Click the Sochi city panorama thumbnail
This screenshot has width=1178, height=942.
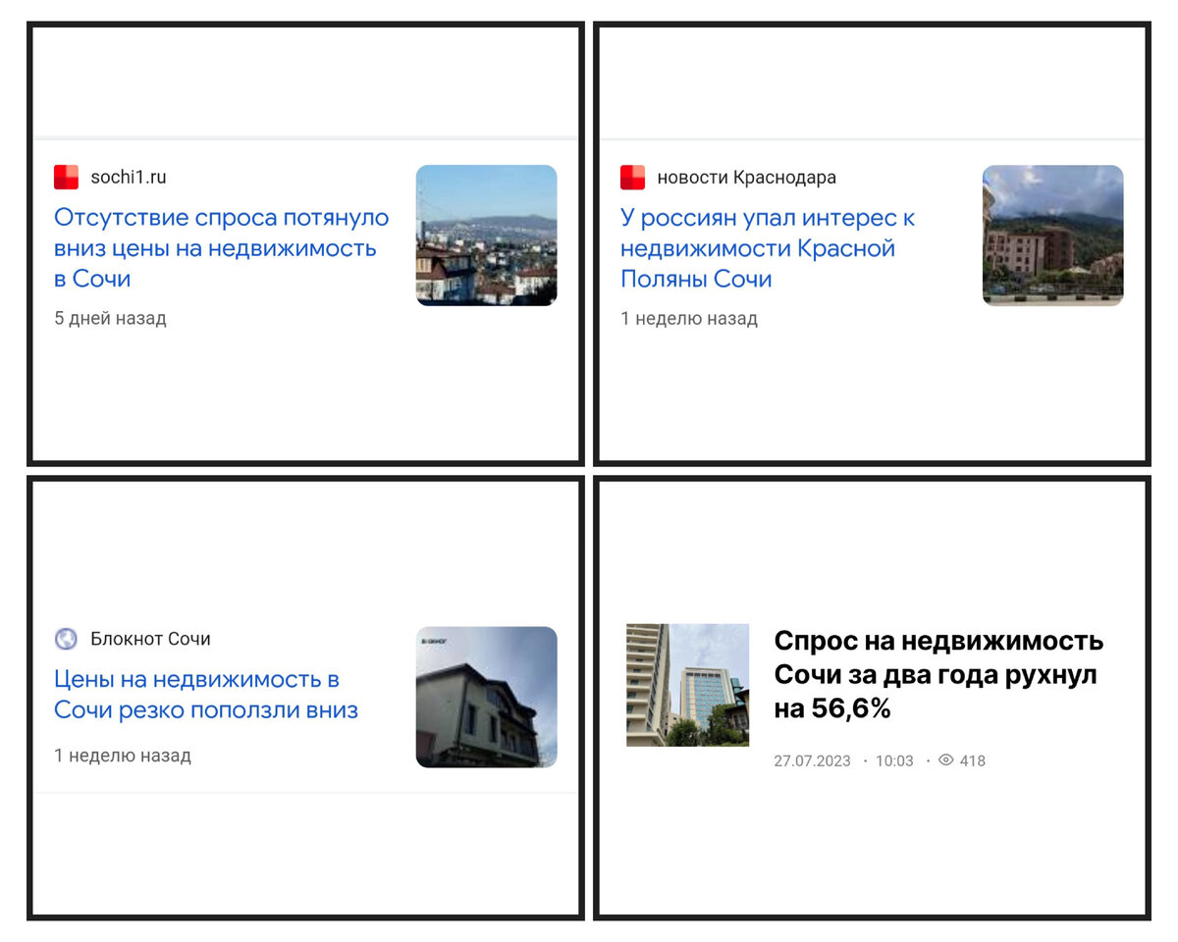487,235
